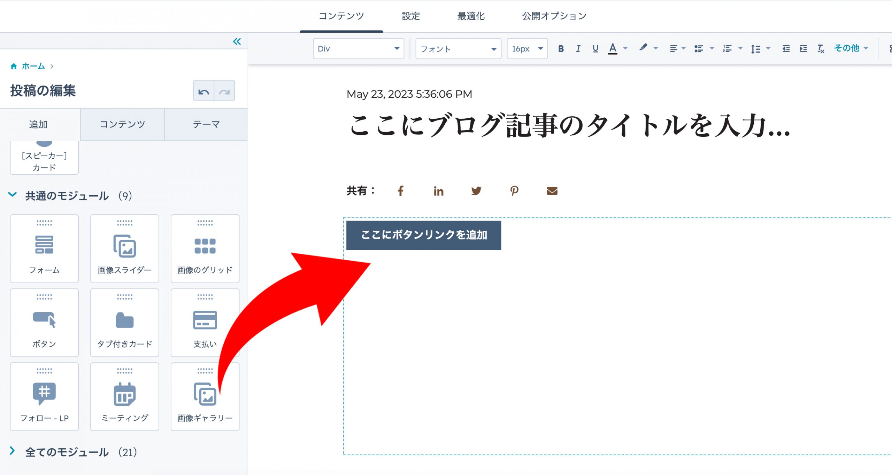This screenshot has height=475, width=892.
Task: Open the フォント font dropdown
Action: 458,49
